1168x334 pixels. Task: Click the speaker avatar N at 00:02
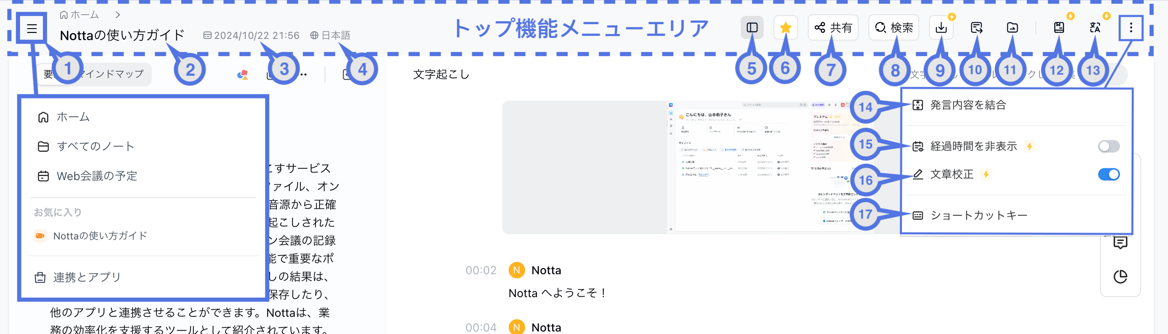click(x=516, y=270)
